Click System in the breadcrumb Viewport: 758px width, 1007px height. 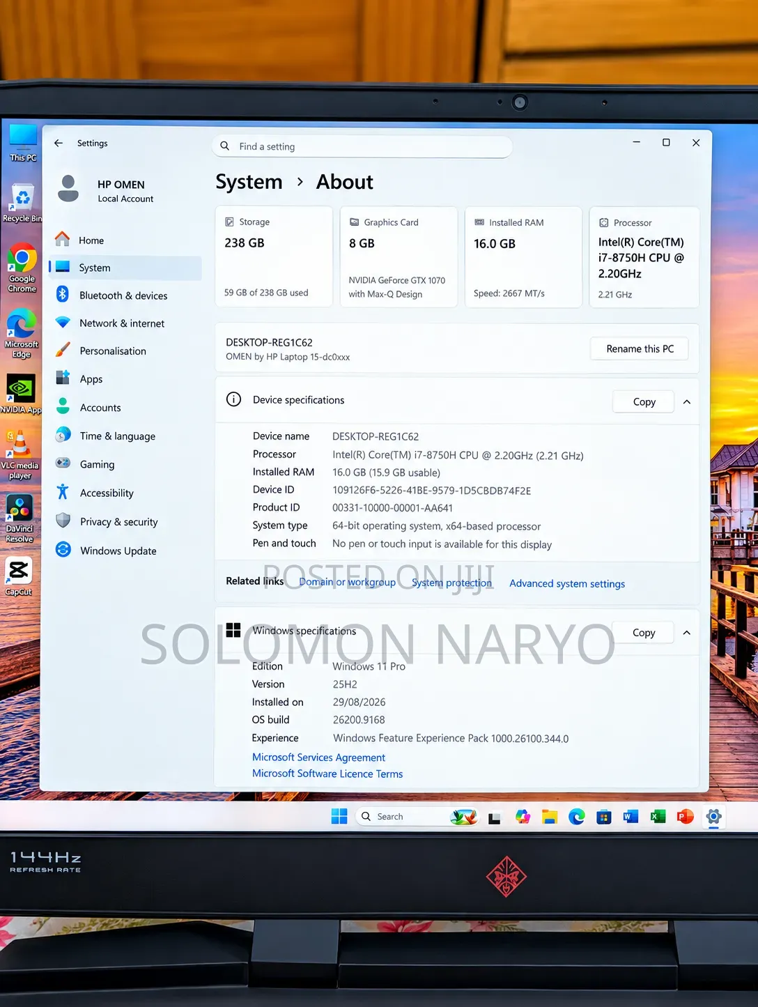(249, 182)
